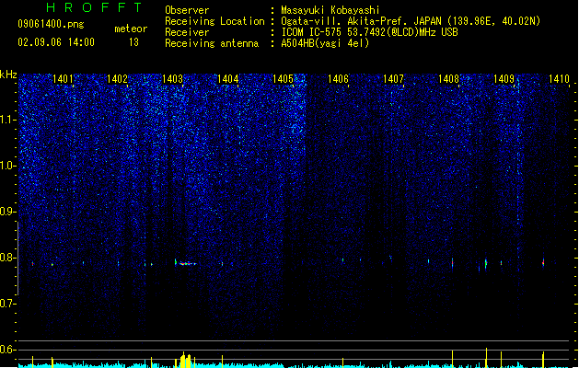
Task: Click the 0.7 kHz frequency label
Action: pos(7,304)
